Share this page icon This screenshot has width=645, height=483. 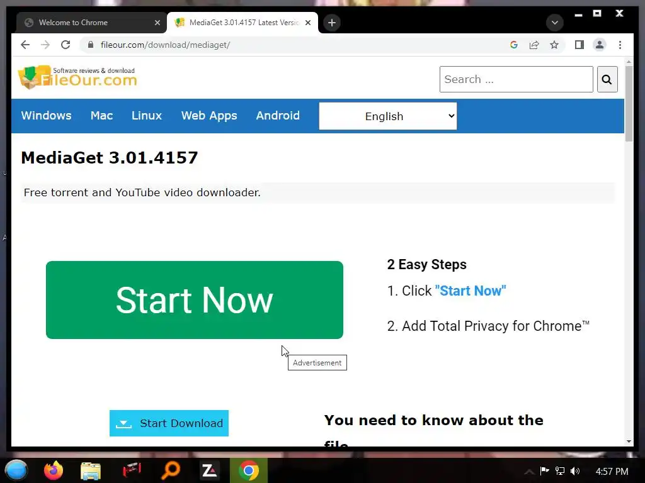point(534,45)
